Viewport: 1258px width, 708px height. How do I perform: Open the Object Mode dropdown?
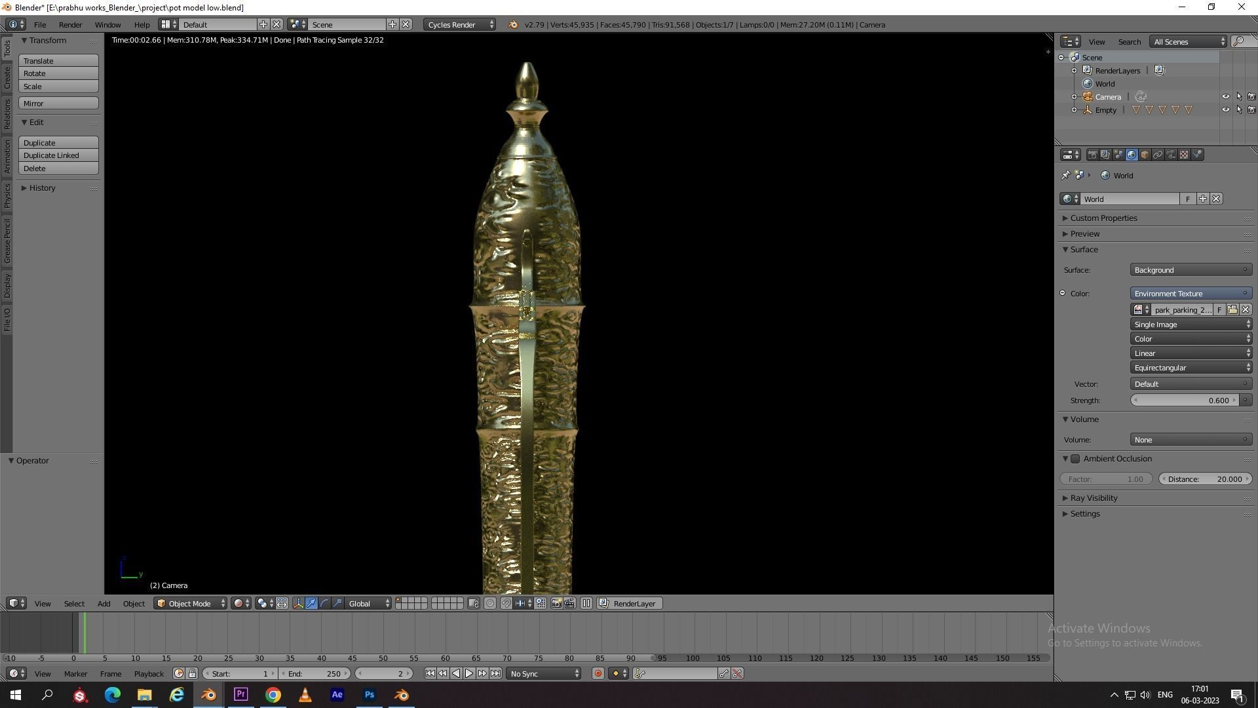tap(190, 604)
